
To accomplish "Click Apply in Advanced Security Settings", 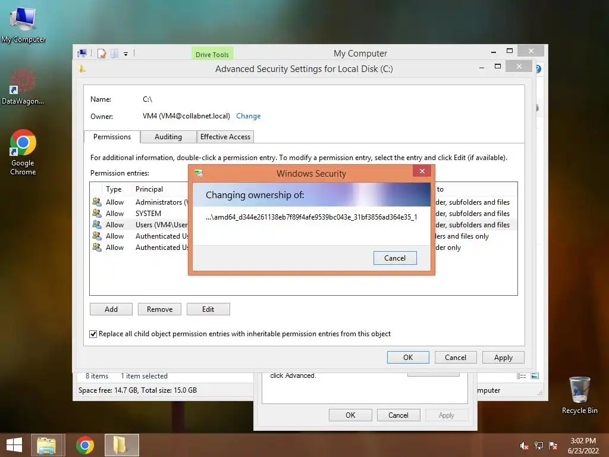I will point(503,358).
